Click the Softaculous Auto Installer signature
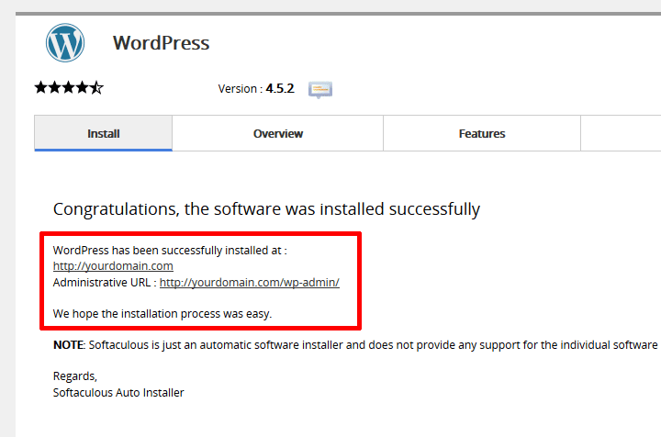 (118, 392)
